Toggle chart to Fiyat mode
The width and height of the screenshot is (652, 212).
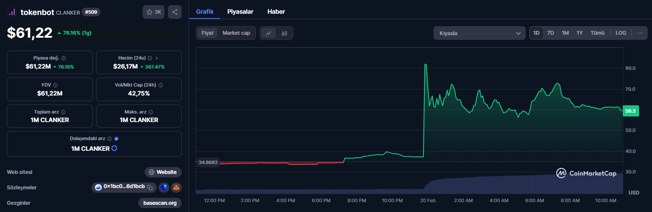[x=207, y=33]
